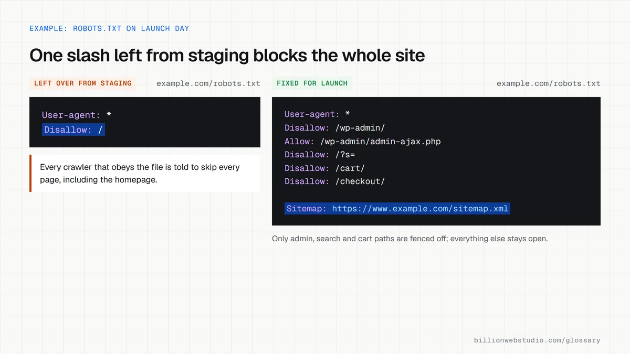
Task: Click 'User-agent: *' in the launch code block
Action: click(317, 114)
